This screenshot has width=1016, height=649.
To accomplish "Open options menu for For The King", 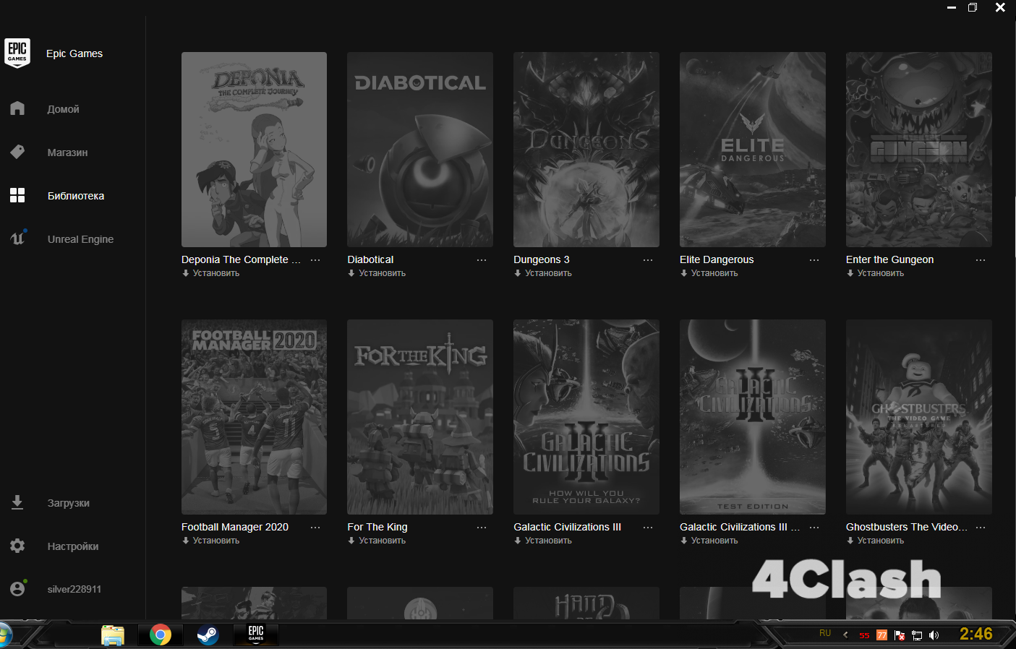I will (x=482, y=528).
